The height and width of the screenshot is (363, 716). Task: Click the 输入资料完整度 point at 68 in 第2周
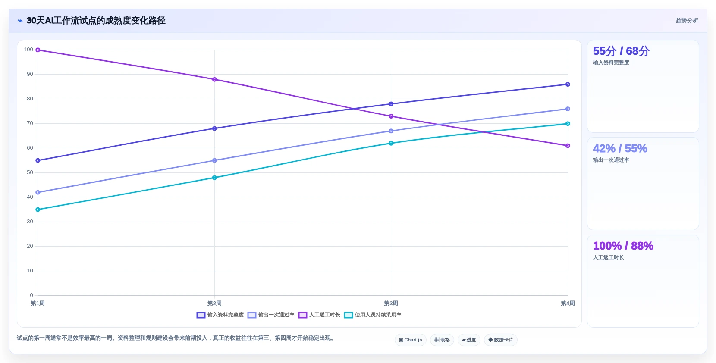click(214, 128)
